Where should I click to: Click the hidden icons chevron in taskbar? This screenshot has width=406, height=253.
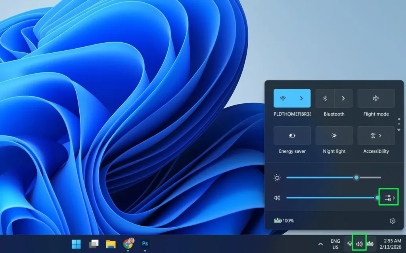click(320, 243)
